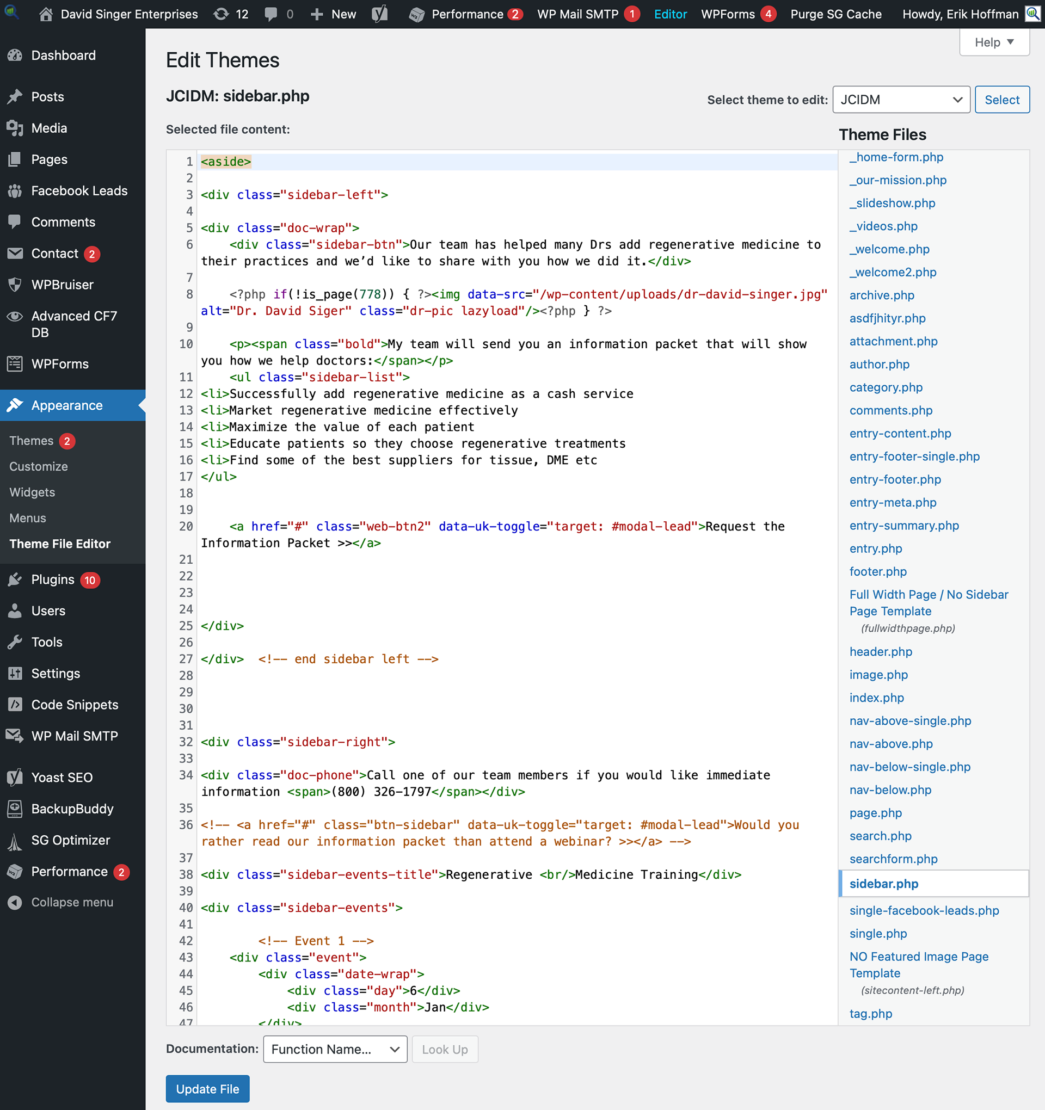Open single-facebook-leads.php theme file
The height and width of the screenshot is (1110, 1045).
tap(924, 911)
